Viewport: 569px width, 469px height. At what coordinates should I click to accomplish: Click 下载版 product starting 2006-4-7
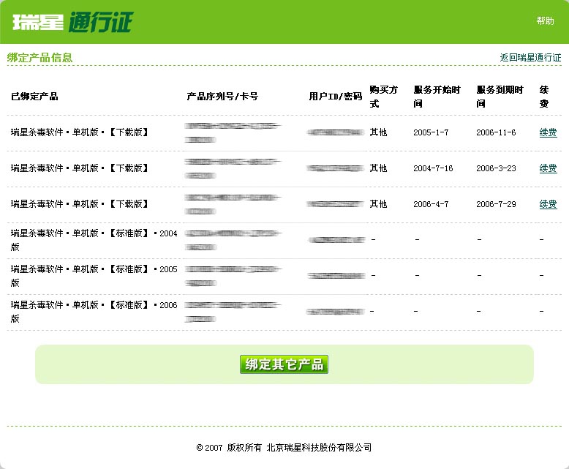click(x=80, y=204)
